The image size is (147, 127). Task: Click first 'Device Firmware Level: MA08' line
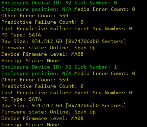click(42, 54)
